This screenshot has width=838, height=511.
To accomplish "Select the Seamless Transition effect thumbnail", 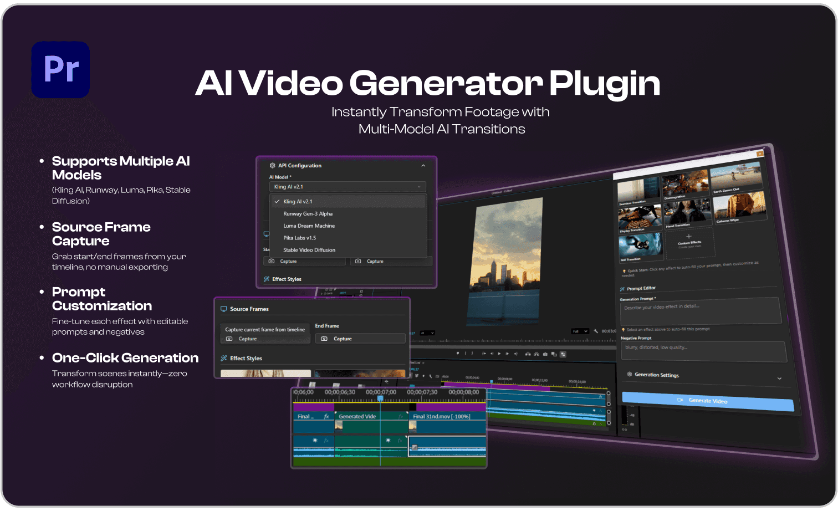I will pos(638,192).
